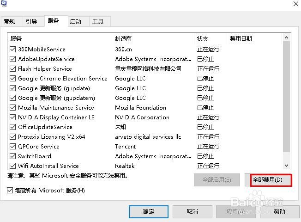Sort by the 制造商 column header
The image size is (301, 222).
pyautogui.click(x=153, y=39)
